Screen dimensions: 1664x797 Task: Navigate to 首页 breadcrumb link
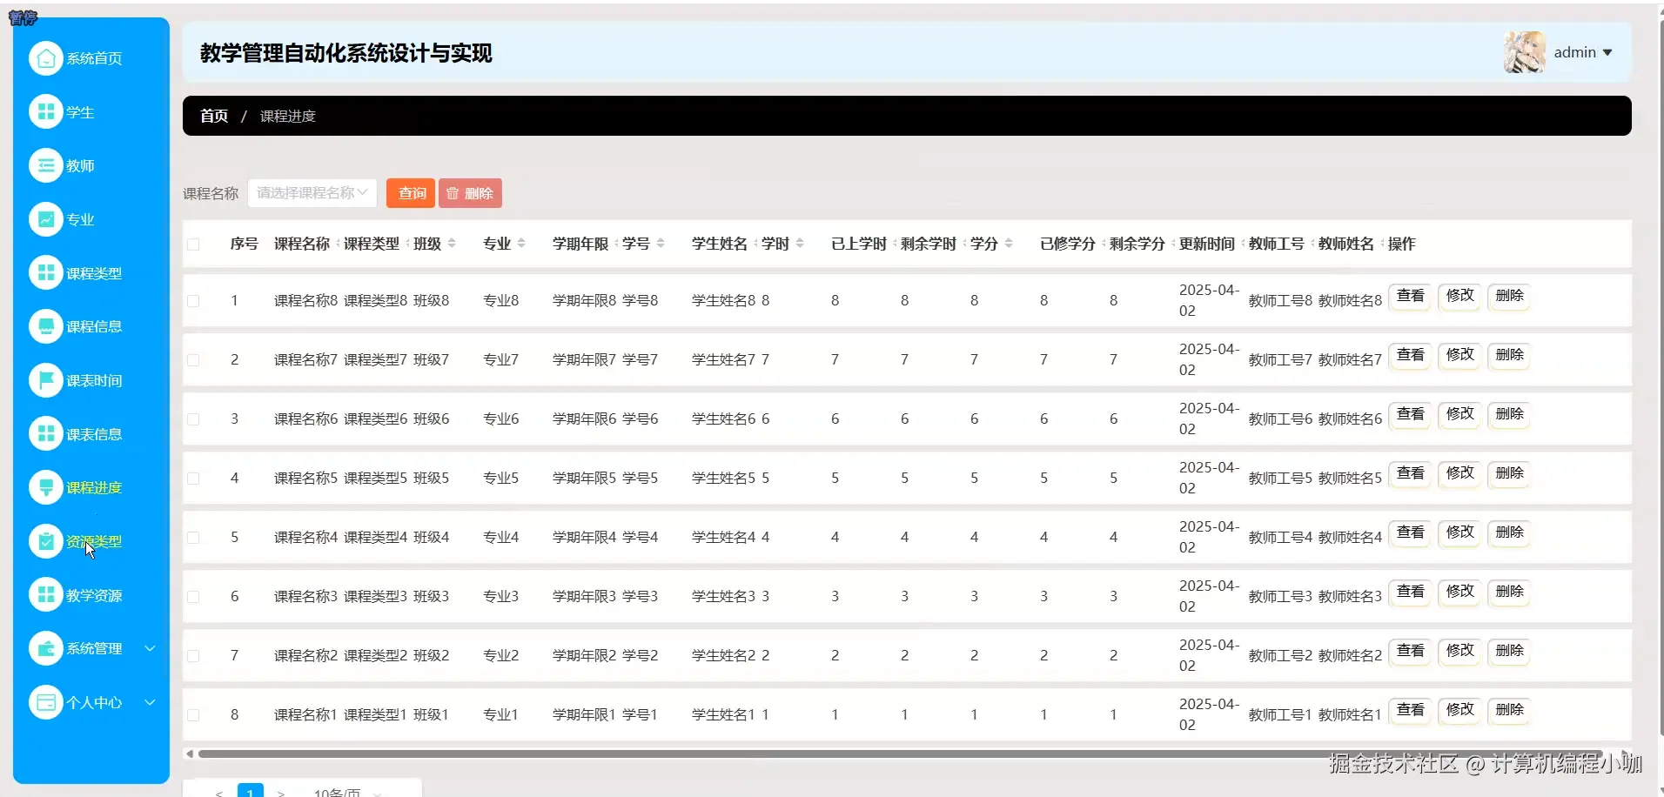(x=213, y=115)
